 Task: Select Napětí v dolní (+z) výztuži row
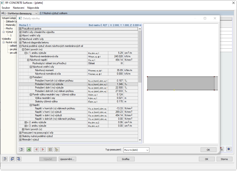(78, 115)
